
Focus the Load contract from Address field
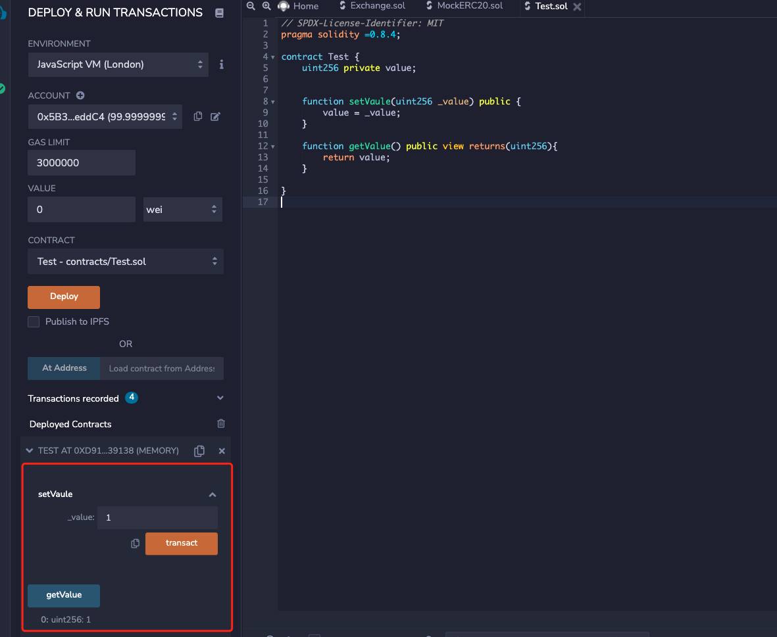[162, 368]
